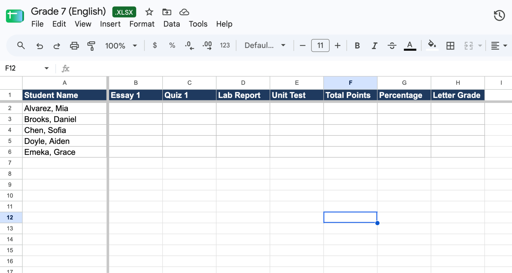Open the File menu
This screenshot has width=512, height=273.
[37, 24]
